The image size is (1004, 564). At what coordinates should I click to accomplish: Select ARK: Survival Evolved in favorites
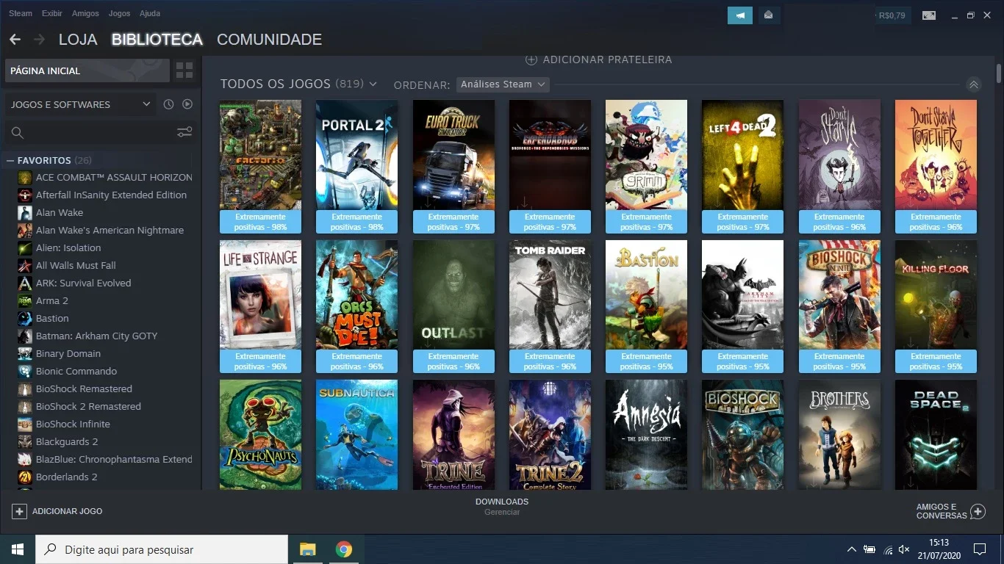(83, 283)
